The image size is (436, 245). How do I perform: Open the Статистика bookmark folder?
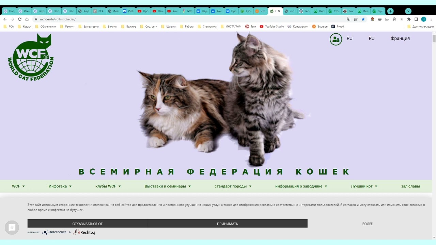pos(207,27)
